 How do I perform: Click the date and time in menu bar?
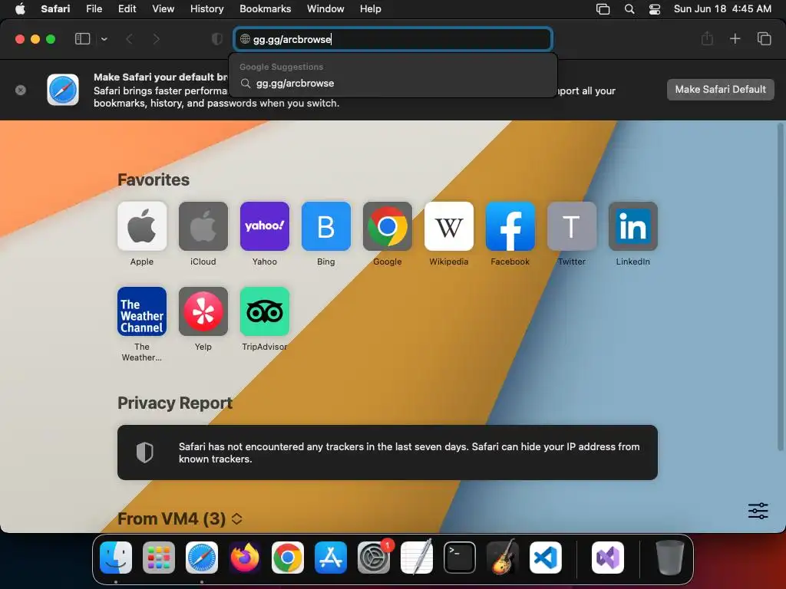click(x=722, y=8)
